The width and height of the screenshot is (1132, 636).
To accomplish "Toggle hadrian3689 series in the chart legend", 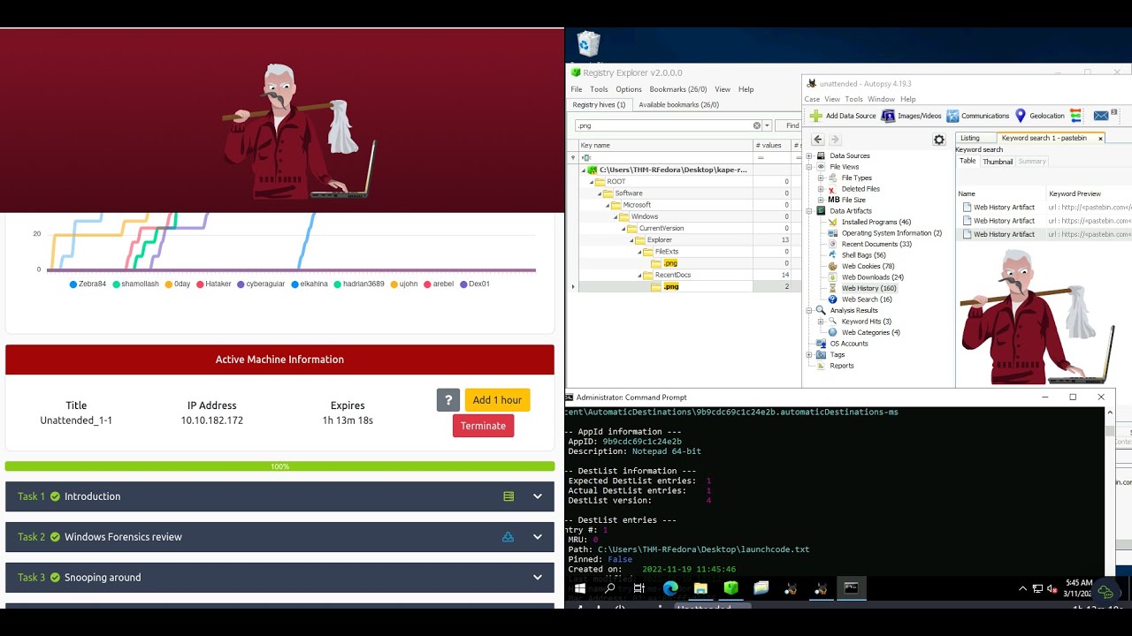I will point(359,284).
